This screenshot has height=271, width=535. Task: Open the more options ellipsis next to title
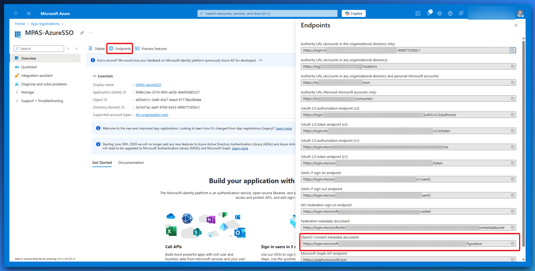[91, 33]
